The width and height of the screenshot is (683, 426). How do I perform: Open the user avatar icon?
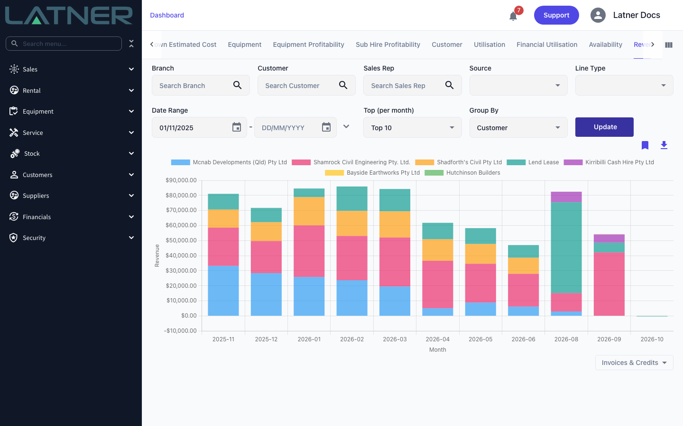coord(598,15)
